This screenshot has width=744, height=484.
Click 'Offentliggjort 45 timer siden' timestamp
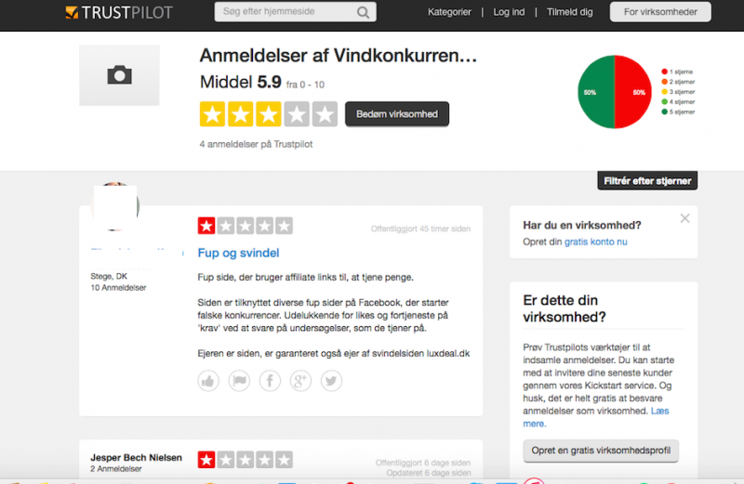[x=420, y=229]
